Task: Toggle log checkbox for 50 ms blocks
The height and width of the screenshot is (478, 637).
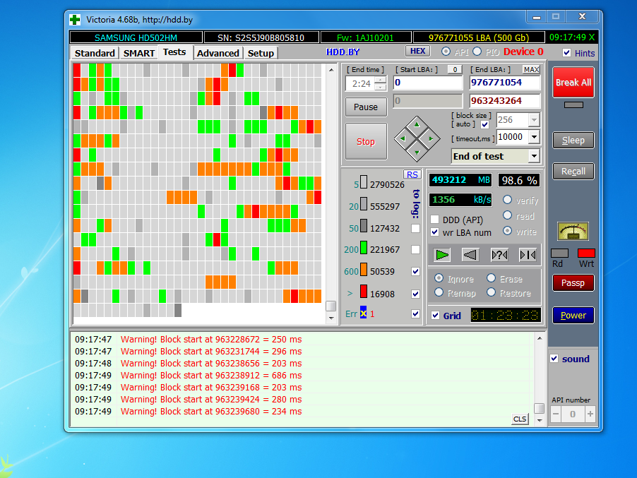Action: (415, 229)
